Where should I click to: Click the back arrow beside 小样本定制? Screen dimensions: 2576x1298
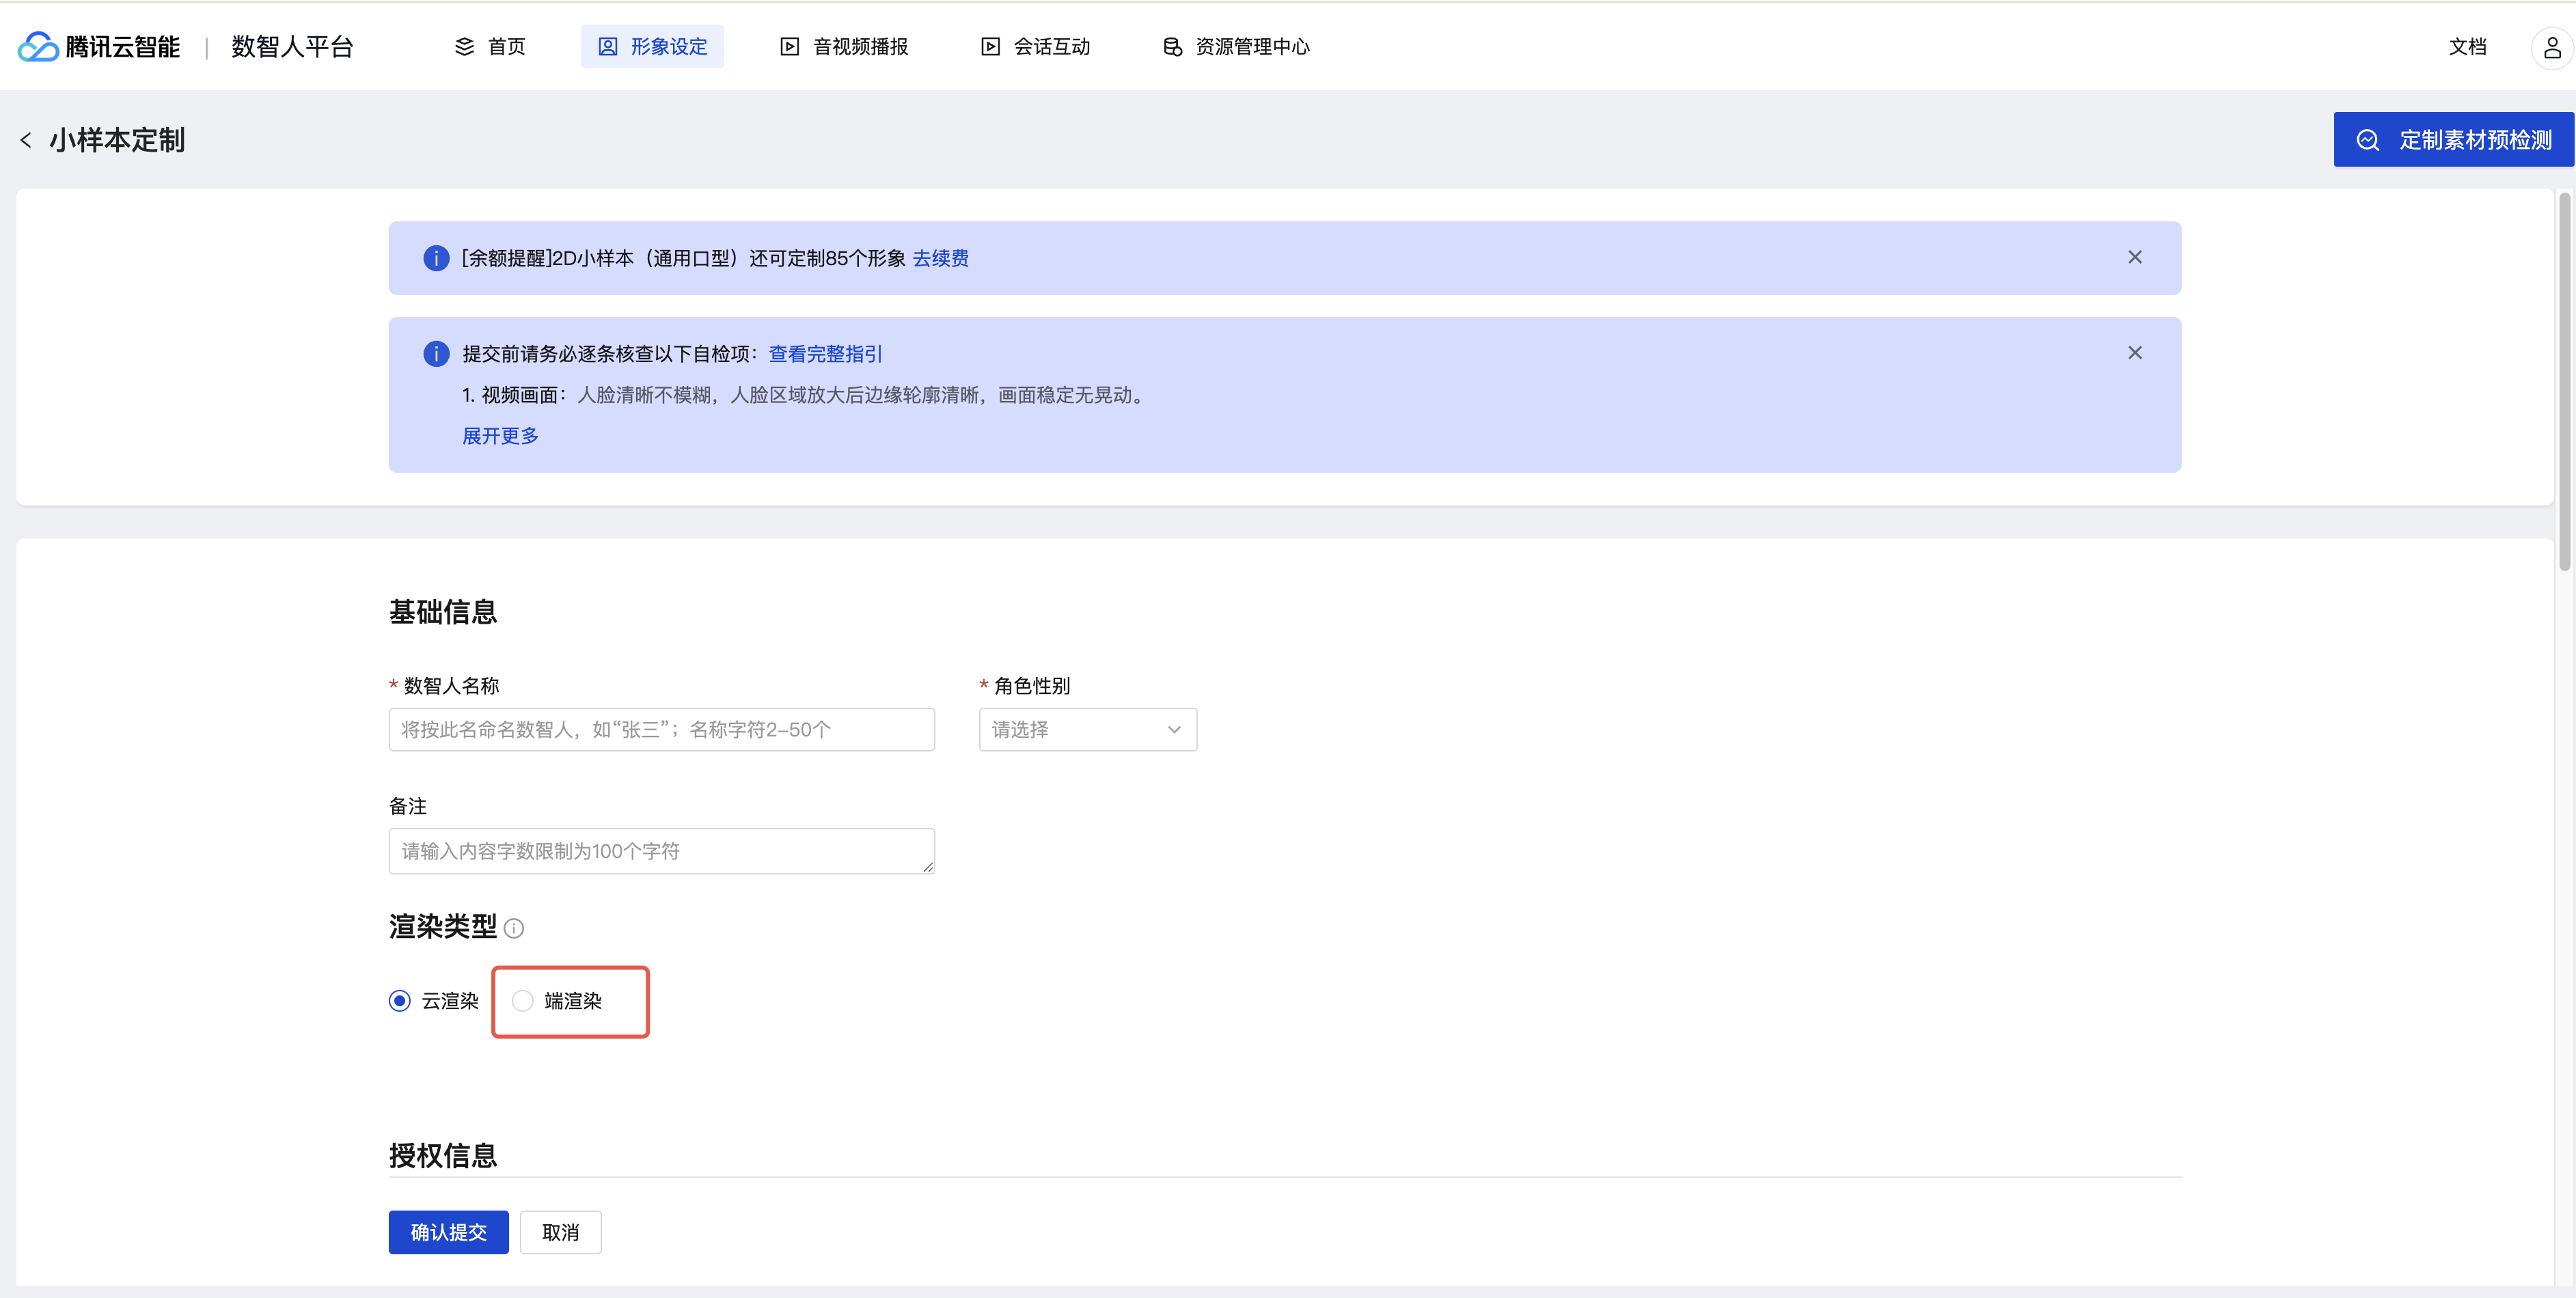26,140
